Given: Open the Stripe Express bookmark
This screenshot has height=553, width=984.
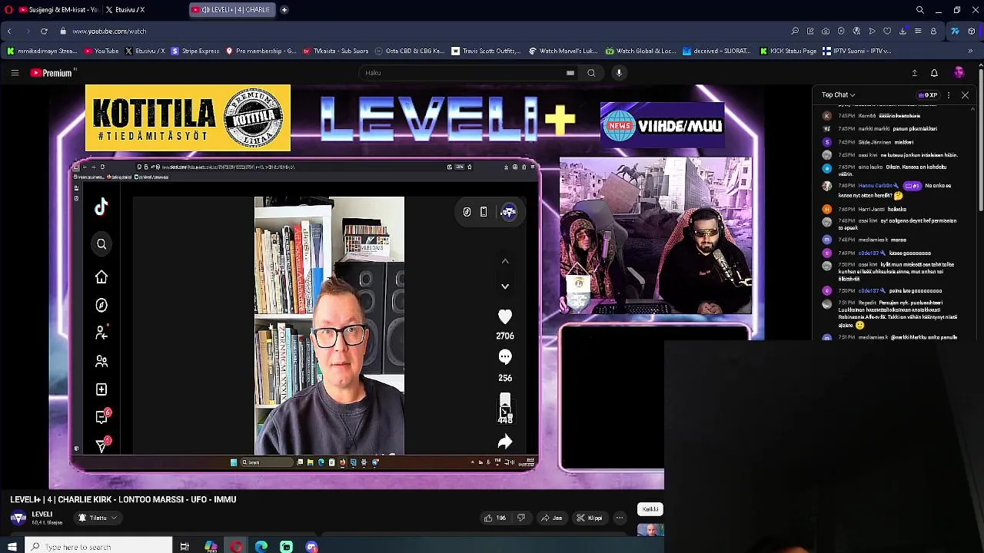Looking at the screenshot, I should pyautogui.click(x=195, y=51).
